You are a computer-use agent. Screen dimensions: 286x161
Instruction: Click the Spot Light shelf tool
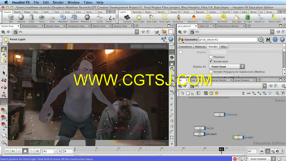(152, 19)
